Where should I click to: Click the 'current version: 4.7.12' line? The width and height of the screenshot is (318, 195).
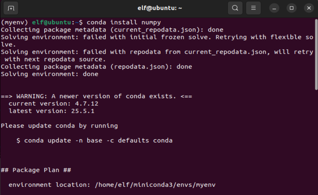point(53,104)
